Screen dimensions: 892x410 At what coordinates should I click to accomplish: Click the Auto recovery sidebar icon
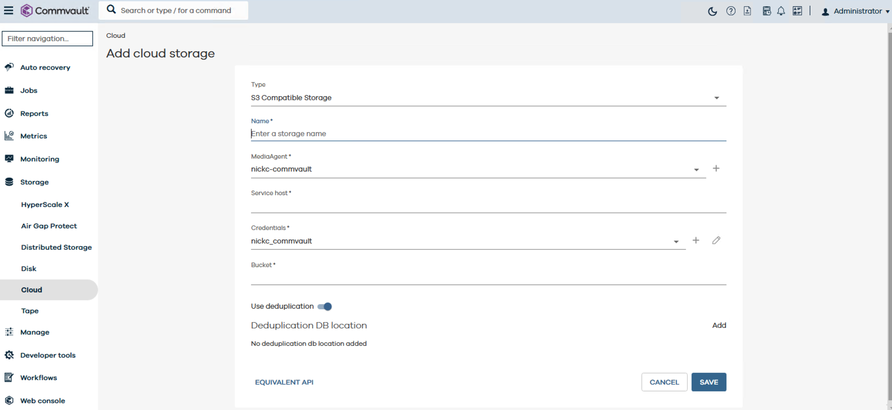coord(9,67)
